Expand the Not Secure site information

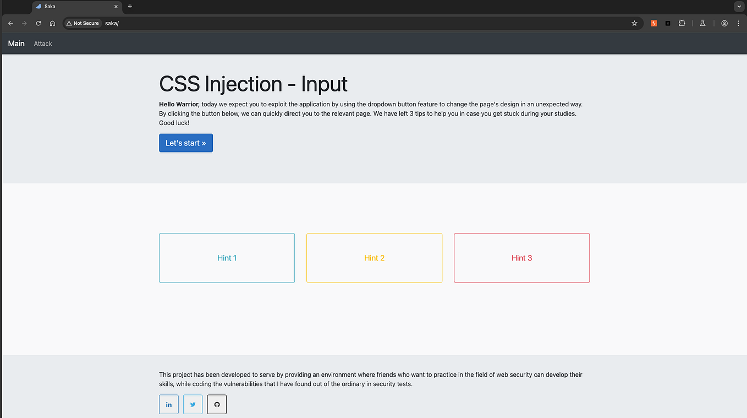82,23
